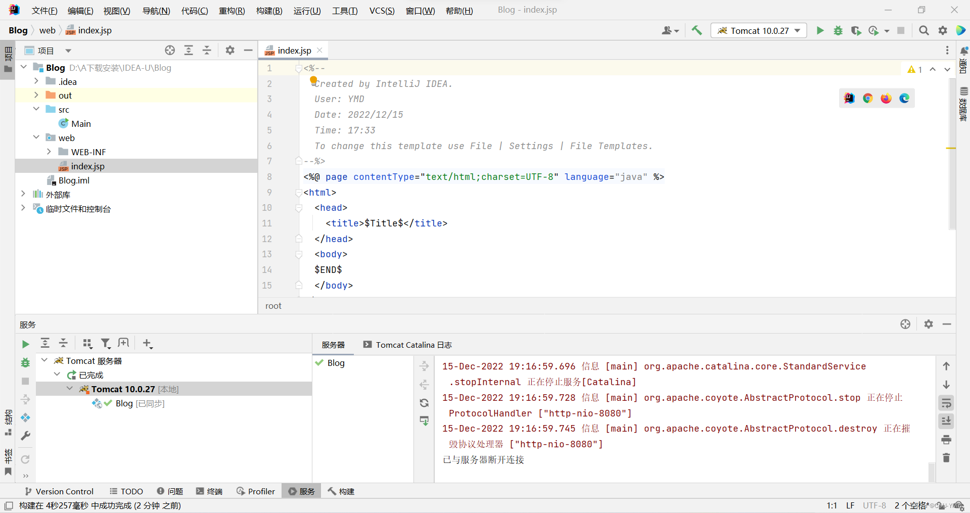Open the 终端 terminal tool window
Screen dimensions: 970x513
coord(209,491)
